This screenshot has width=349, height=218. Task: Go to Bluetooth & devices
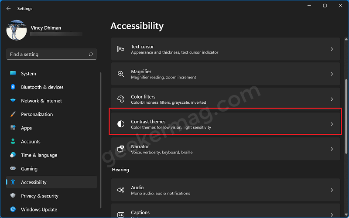coord(51,87)
